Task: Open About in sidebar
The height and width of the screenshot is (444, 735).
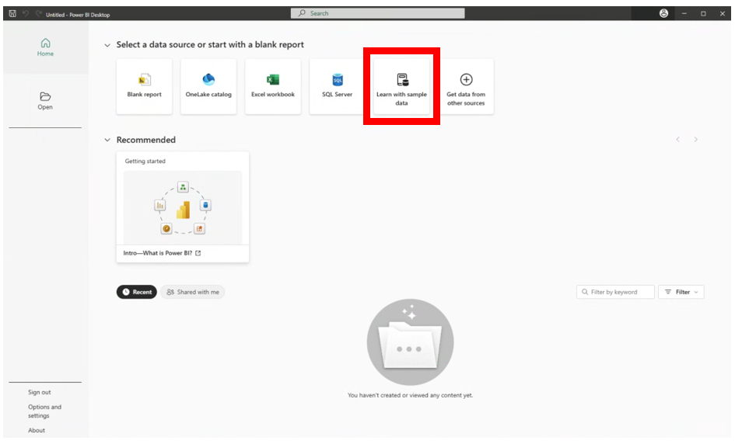Action: 37,431
